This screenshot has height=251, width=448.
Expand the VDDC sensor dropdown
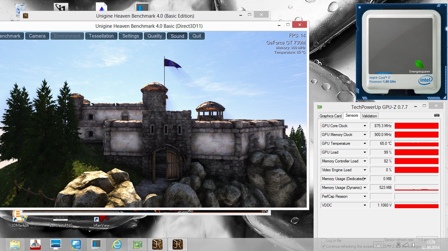coord(365,205)
